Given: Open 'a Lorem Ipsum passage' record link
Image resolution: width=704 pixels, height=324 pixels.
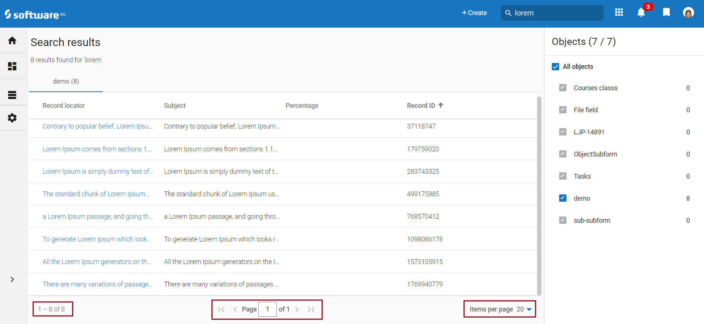Looking at the screenshot, I should click(x=97, y=216).
